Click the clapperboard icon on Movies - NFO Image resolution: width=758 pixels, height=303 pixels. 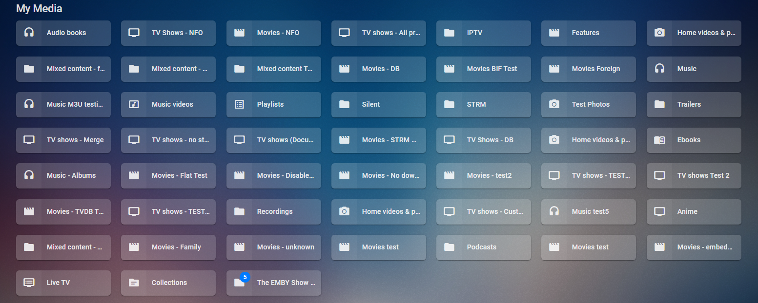(x=239, y=33)
